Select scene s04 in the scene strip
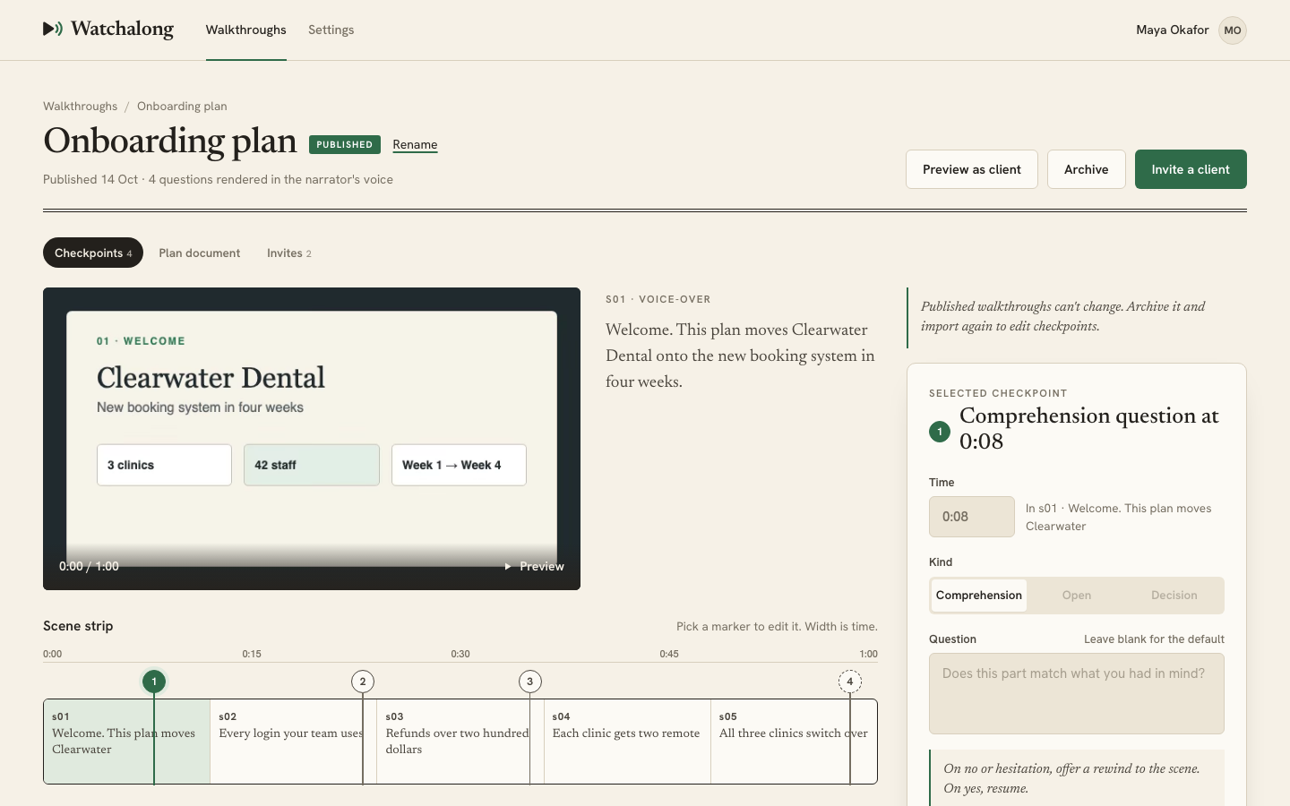1290x806 pixels. click(x=627, y=742)
